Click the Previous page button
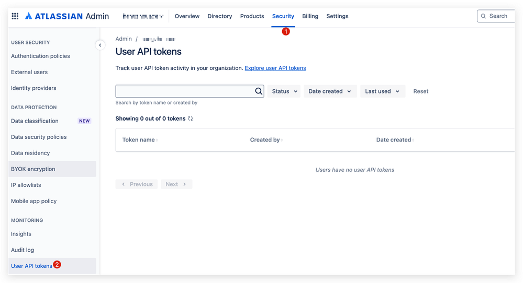Screen dimensions: 523x283 coord(137,184)
